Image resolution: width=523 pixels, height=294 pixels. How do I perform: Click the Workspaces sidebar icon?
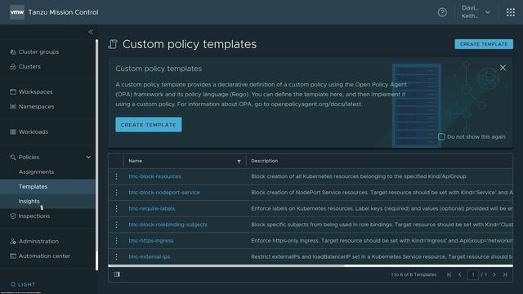[13, 92]
